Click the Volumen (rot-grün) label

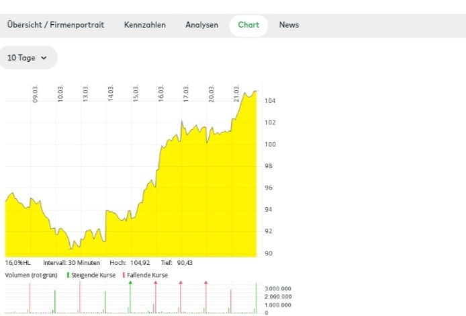(31, 275)
